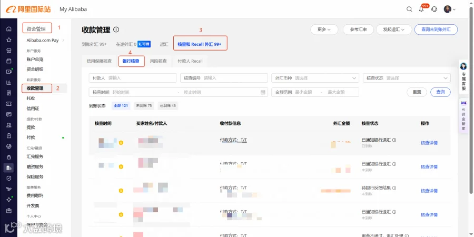Screen dimensions: 474x237
Task: Open the calendar icon in 核查时间 field
Action: tap(263, 92)
